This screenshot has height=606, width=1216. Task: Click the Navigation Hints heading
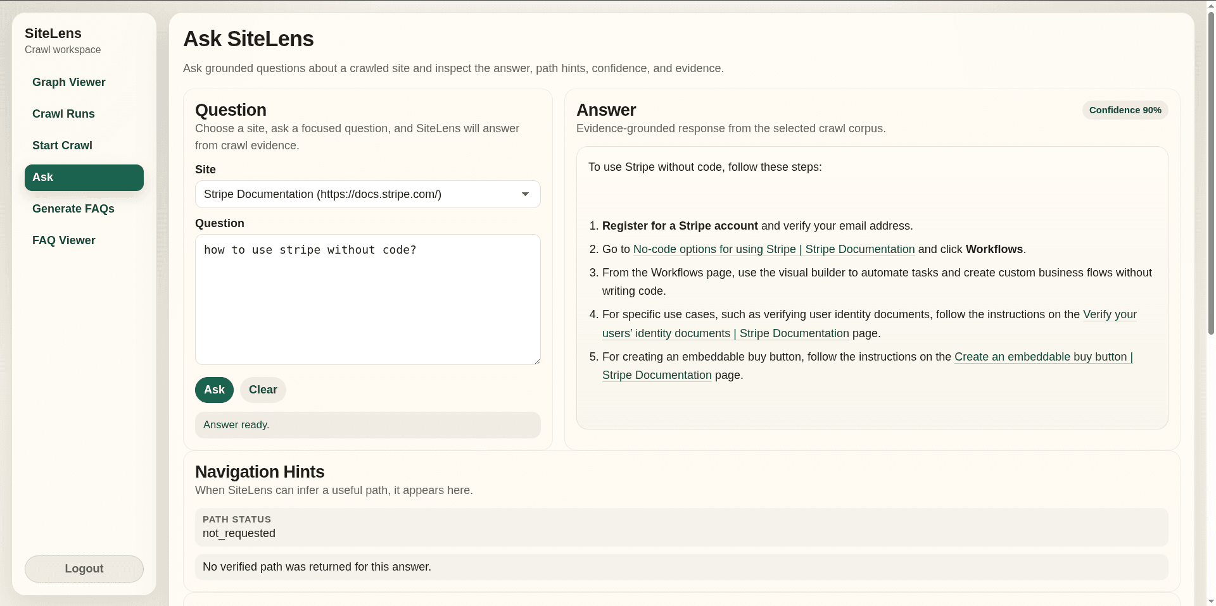pyautogui.click(x=260, y=472)
